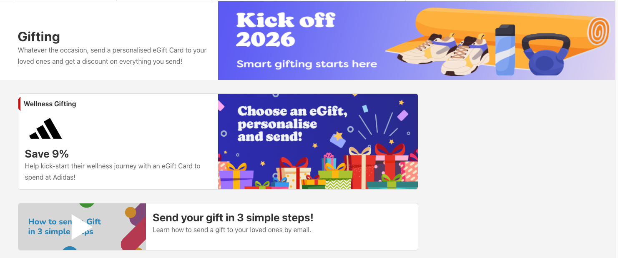Select the Wellness Gifting label
The image size is (618, 258).
[x=50, y=103]
